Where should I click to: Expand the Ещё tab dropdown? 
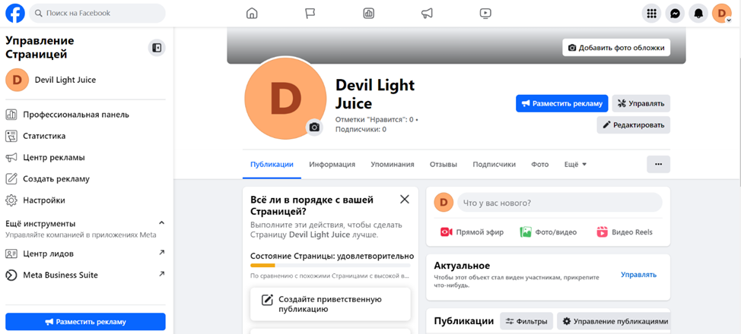pyautogui.click(x=575, y=165)
